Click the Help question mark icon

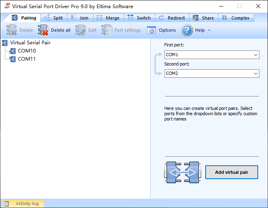click(187, 30)
